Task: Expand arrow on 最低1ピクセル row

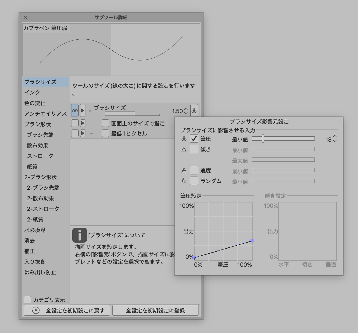Action: point(83,133)
